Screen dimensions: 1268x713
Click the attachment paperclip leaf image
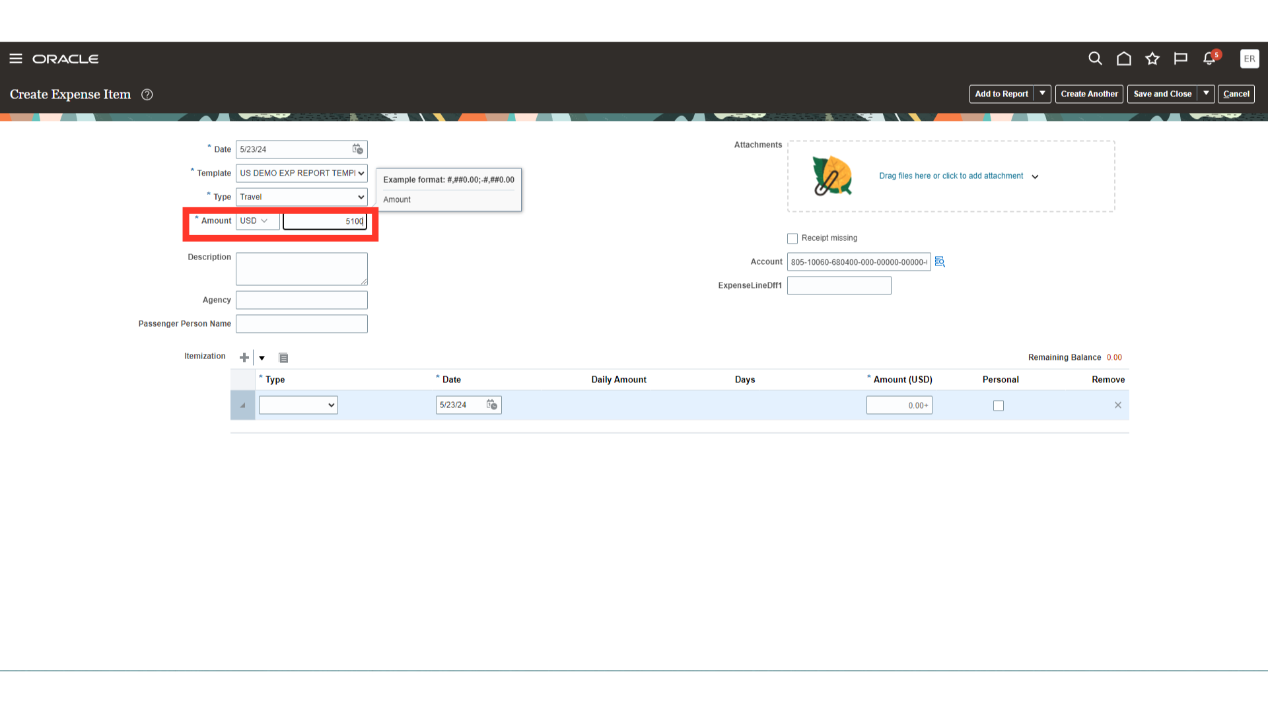(832, 176)
